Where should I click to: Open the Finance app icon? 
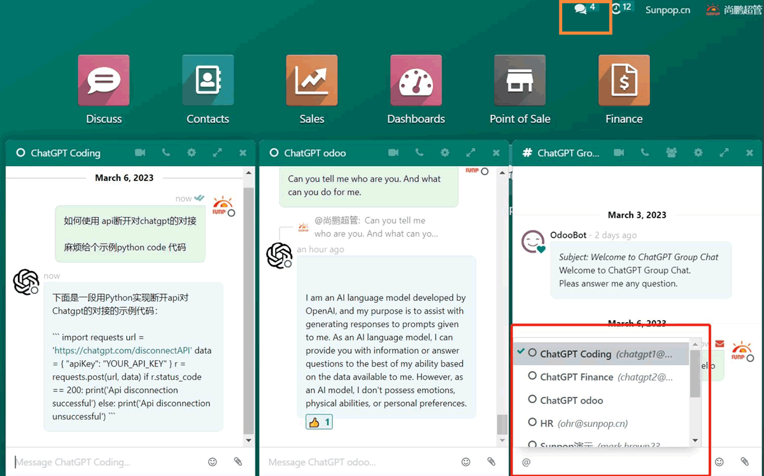click(x=624, y=80)
